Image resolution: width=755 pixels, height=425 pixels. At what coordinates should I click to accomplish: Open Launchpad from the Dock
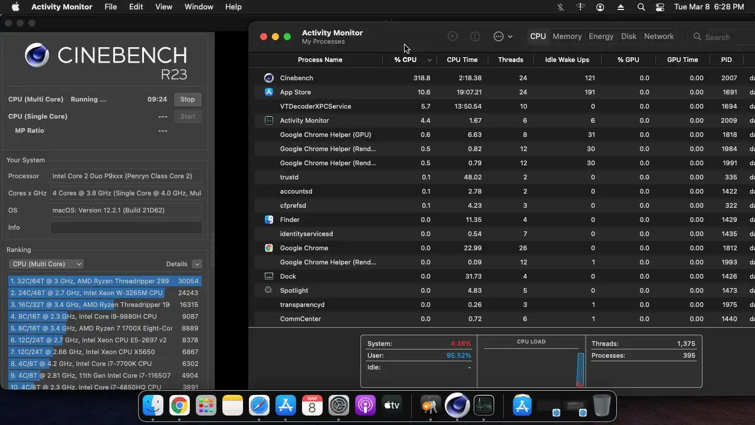pyautogui.click(x=206, y=406)
